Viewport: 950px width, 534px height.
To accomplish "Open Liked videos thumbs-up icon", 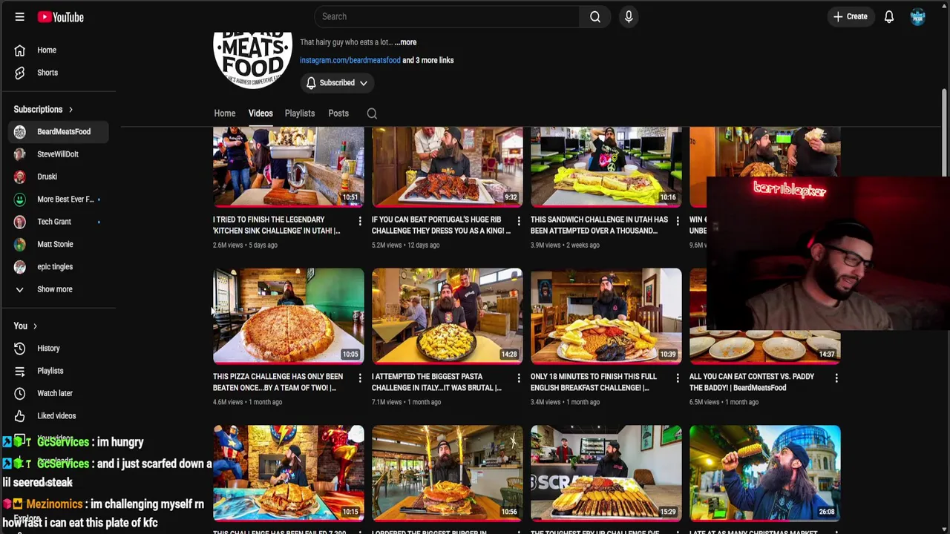I will [20, 415].
